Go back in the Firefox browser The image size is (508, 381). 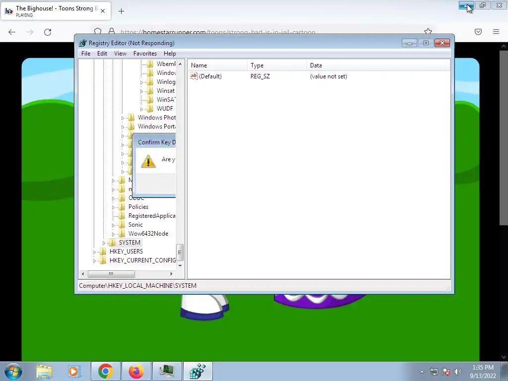tap(12, 32)
